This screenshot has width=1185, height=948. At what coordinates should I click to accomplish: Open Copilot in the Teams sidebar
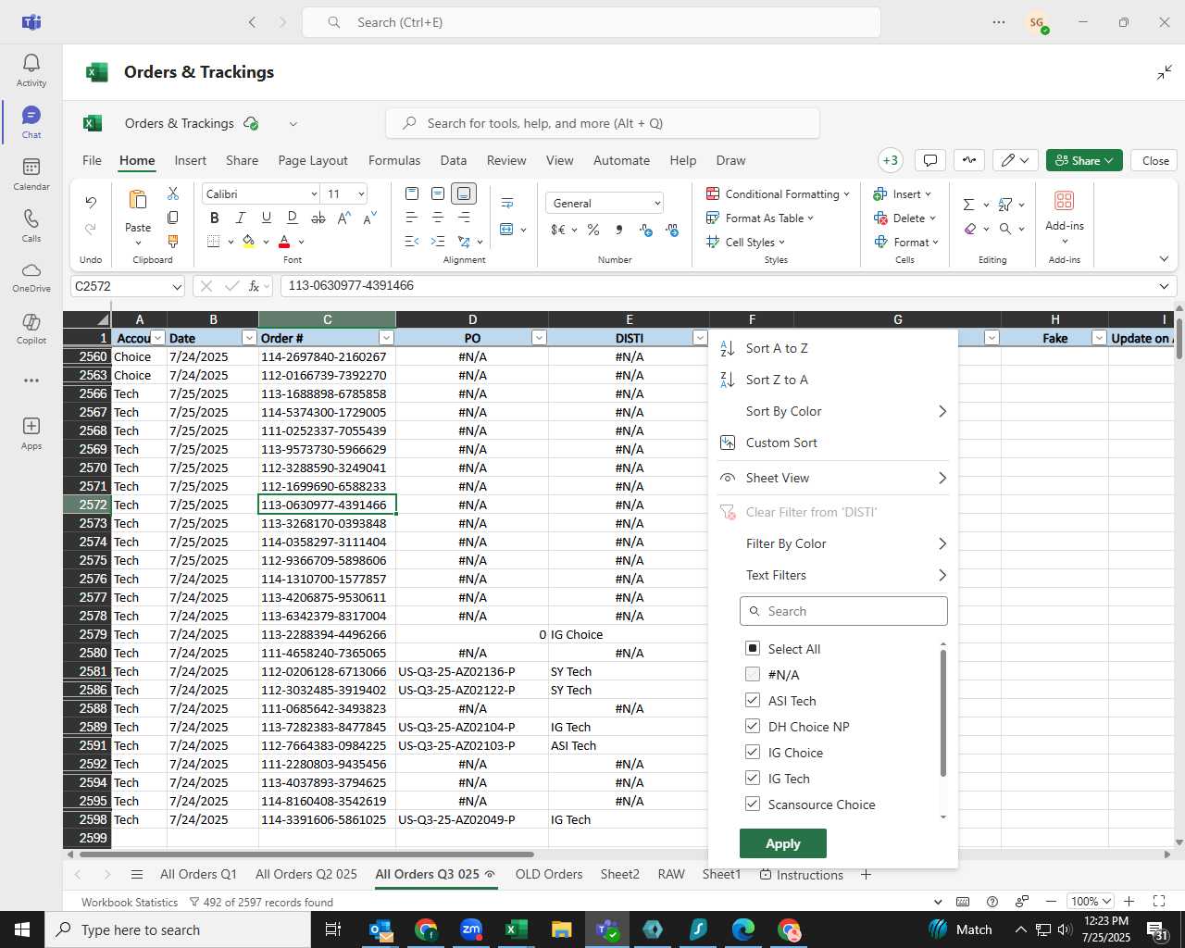coord(31,321)
